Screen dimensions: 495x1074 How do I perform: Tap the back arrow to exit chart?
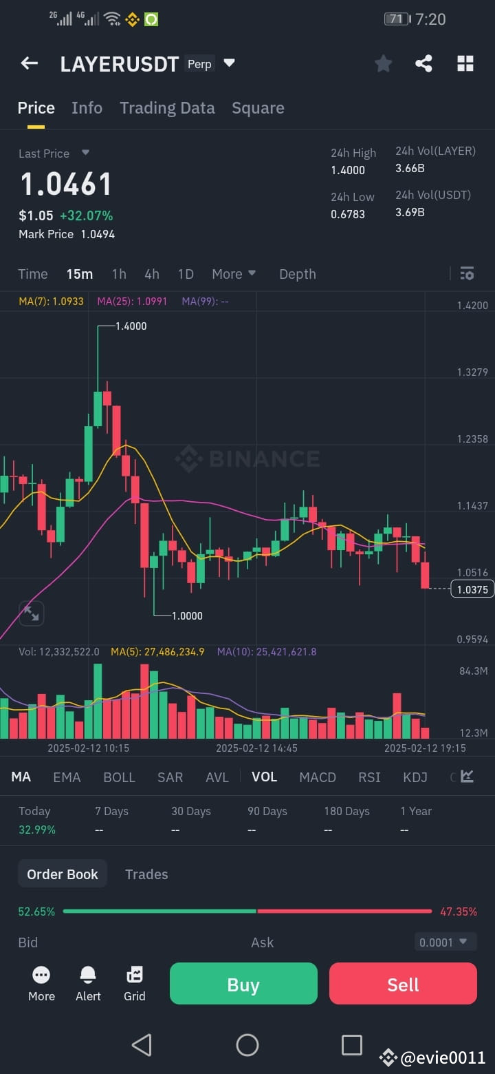tap(29, 63)
